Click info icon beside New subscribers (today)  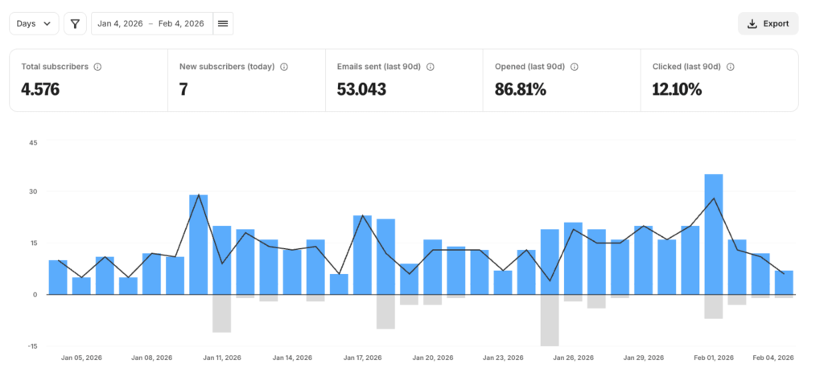pyautogui.click(x=284, y=67)
